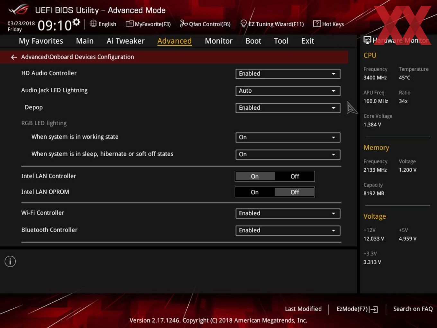Screen dimensions: 437x328
Task: Go to the Monitor tab
Action: [219, 41]
